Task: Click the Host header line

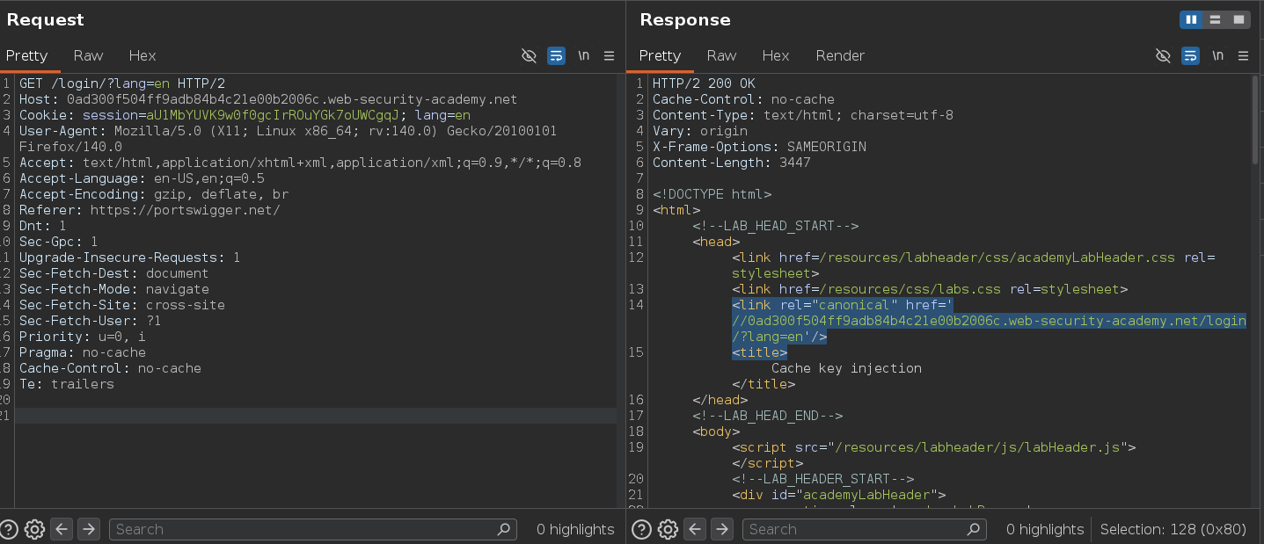Action: [x=268, y=99]
